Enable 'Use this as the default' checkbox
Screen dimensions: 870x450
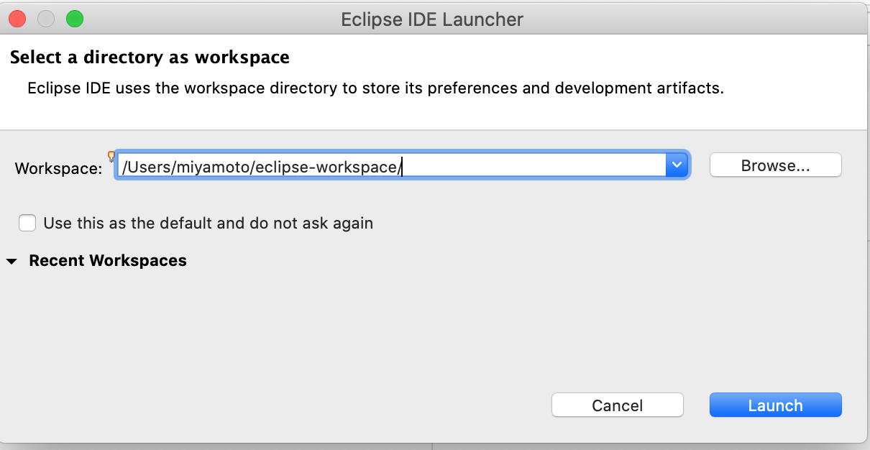pos(27,223)
